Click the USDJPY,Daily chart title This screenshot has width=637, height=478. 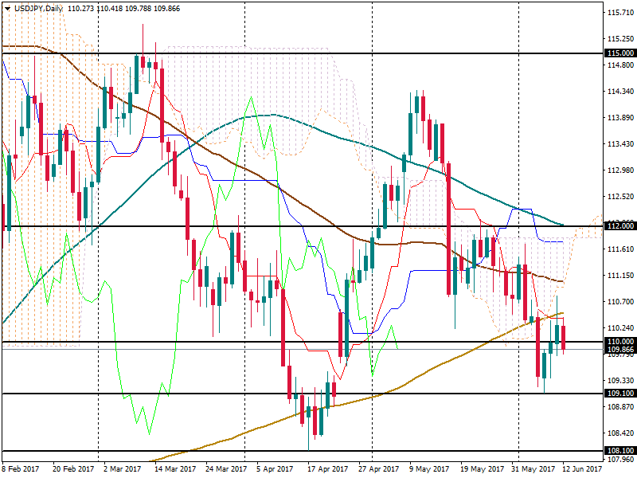pos(39,7)
